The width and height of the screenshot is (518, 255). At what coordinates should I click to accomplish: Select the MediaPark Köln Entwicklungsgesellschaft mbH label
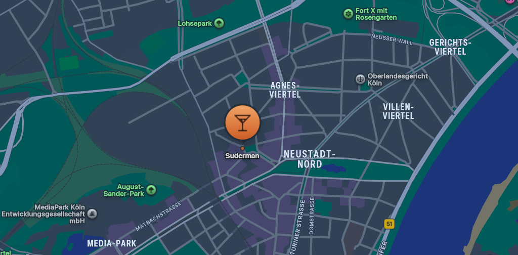[x=44, y=214]
